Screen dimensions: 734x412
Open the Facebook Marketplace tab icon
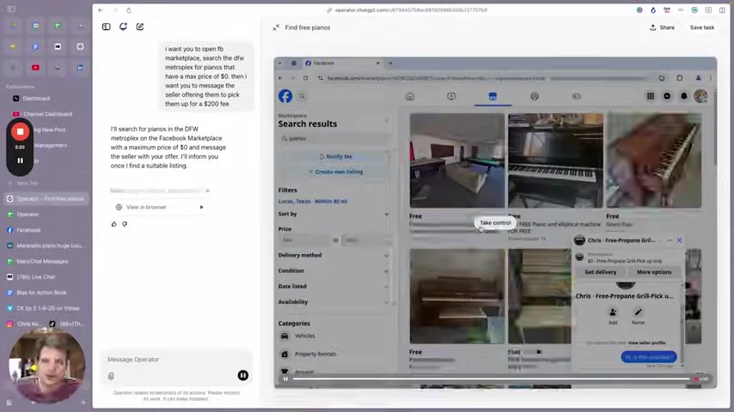(492, 96)
